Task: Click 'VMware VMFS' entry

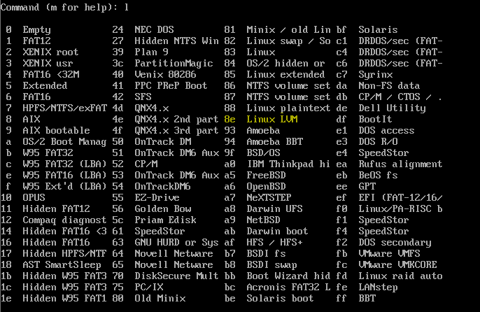Action: pyautogui.click(x=389, y=253)
